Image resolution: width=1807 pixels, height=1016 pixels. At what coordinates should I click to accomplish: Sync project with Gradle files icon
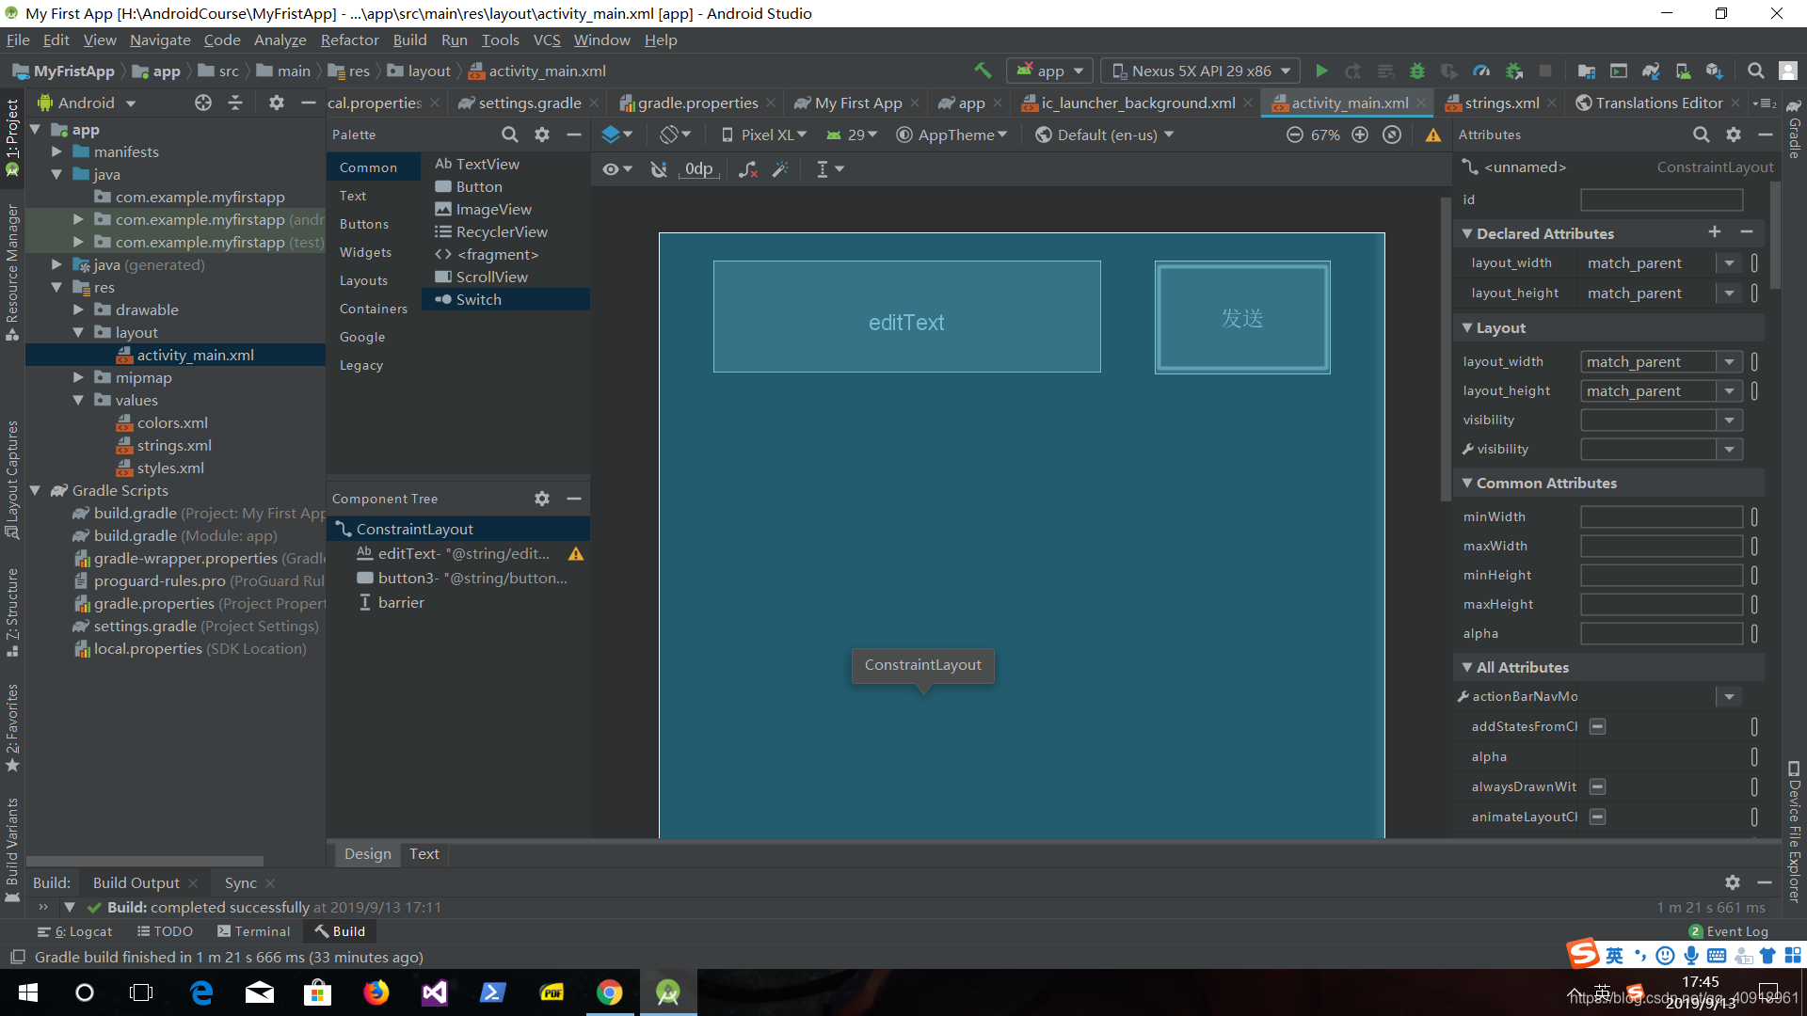pyautogui.click(x=1651, y=71)
